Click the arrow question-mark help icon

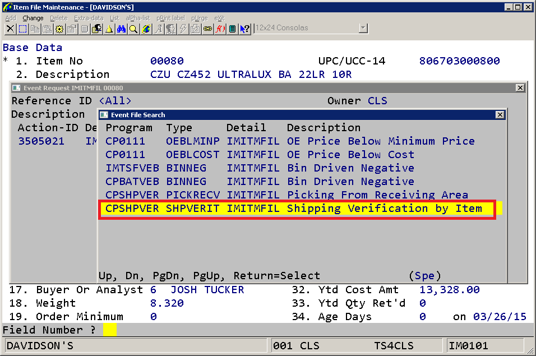(x=245, y=29)
